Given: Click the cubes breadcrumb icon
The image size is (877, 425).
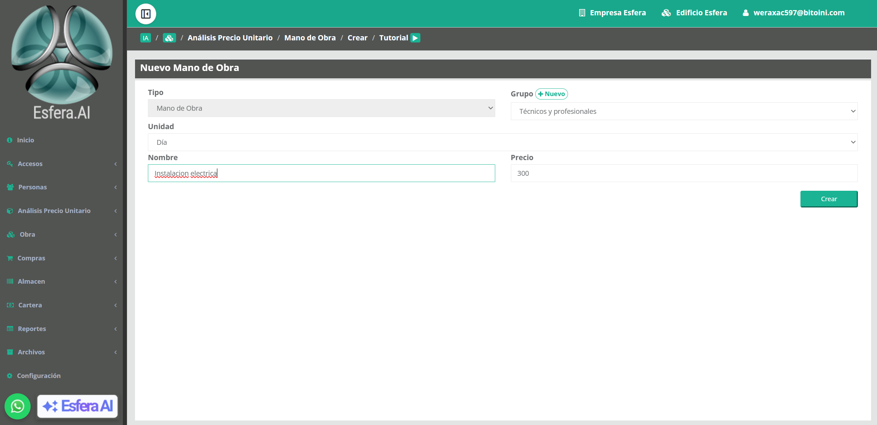Looking at the screenshot, I should point(169,38).
